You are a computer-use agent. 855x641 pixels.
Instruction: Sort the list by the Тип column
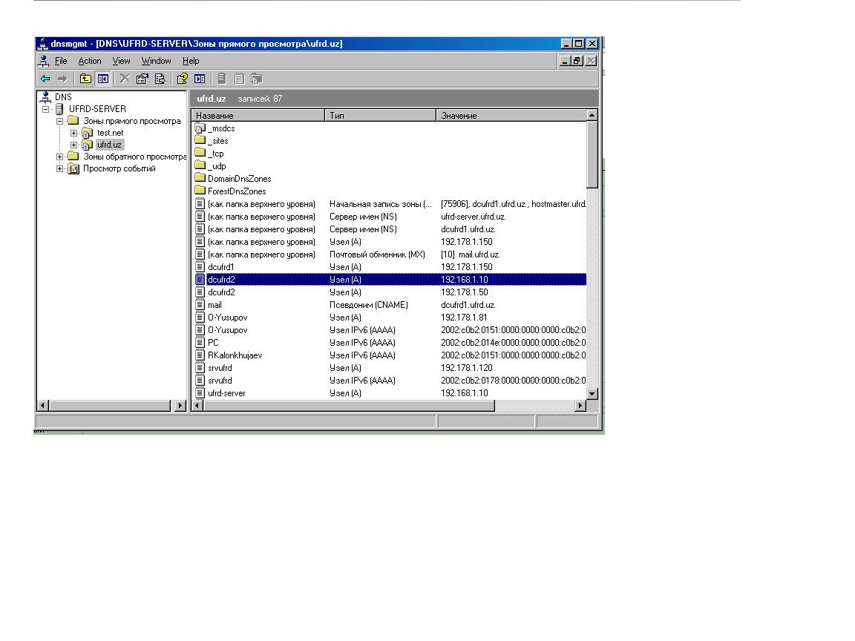tap(381, 116)
